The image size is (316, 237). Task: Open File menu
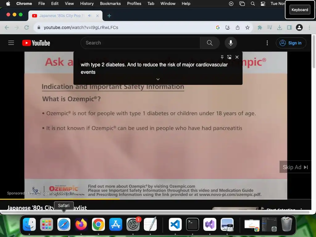click(x=42, y=3)
